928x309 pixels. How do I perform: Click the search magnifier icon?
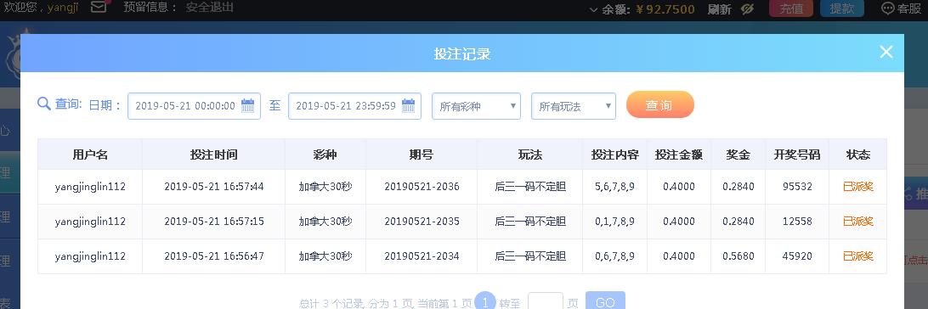point(44,104)
